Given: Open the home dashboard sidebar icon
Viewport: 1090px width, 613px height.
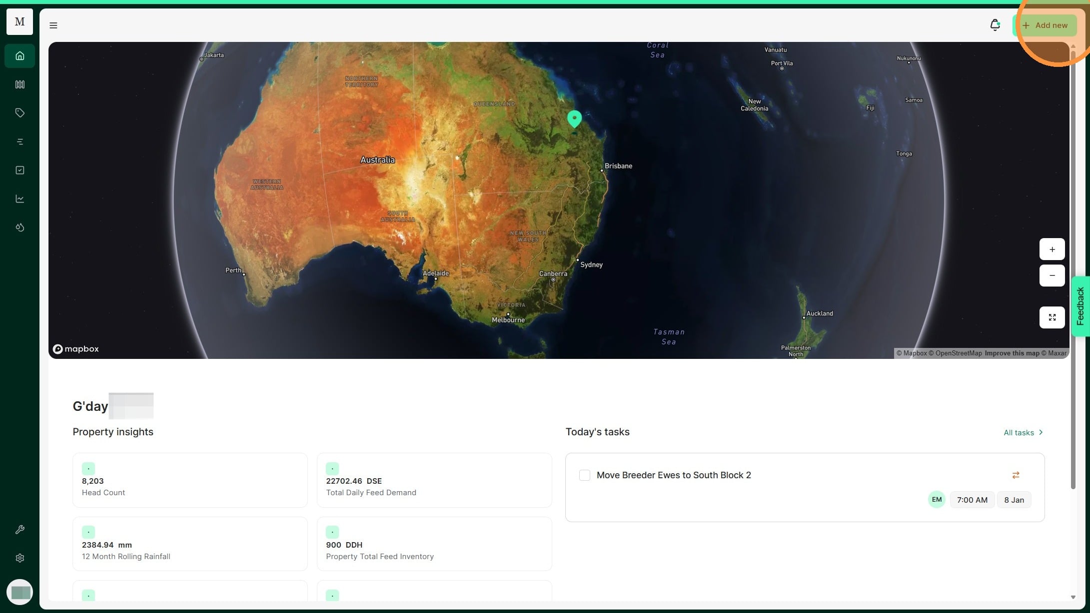Looking at the screenshot, I should pyautogui.click(x=19, y=56).
